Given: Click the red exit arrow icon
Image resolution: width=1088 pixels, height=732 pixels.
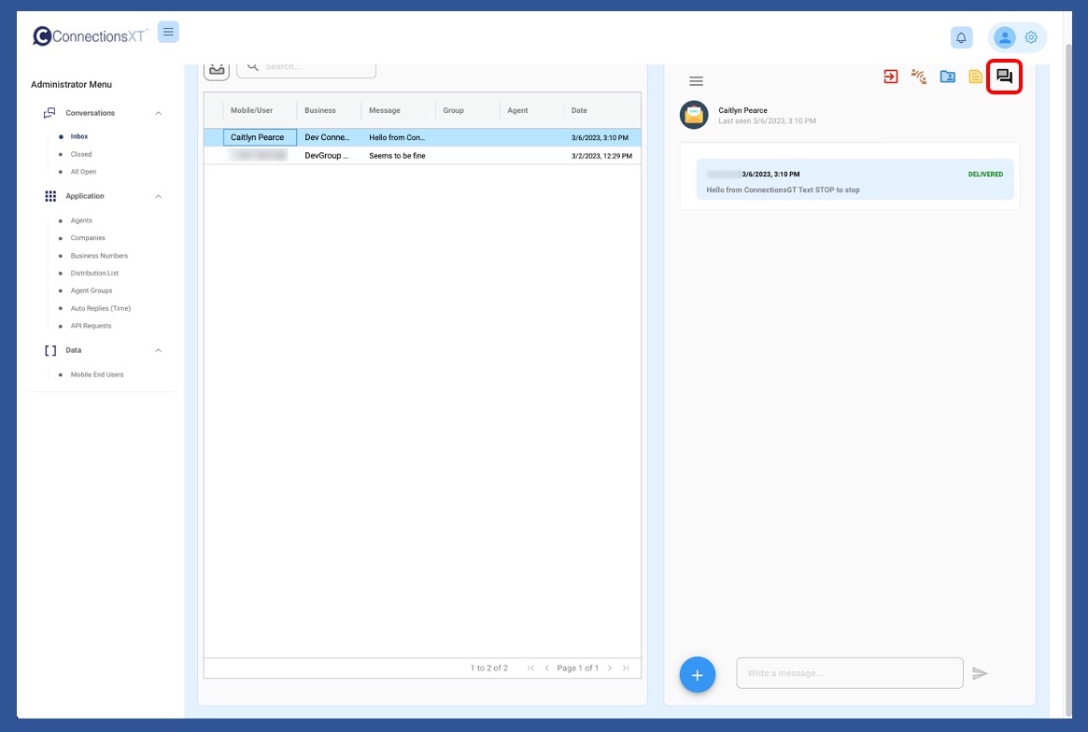Looking at the screenshot, I should click(890, 77).
